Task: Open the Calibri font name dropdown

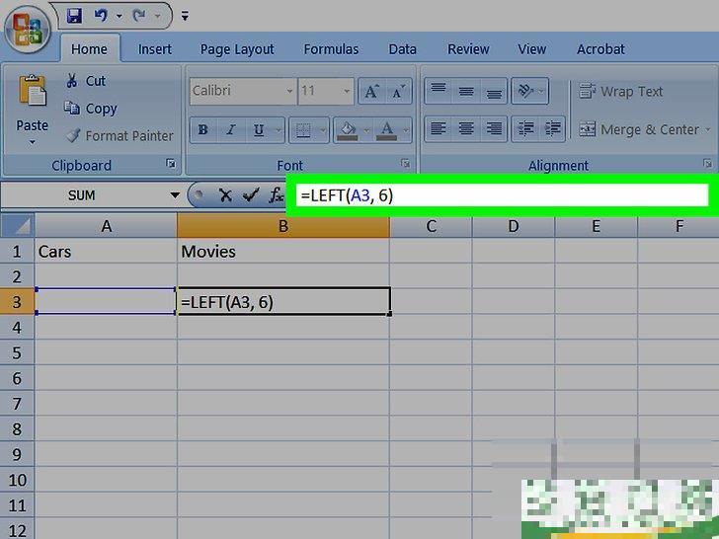Action: (289, 91)
